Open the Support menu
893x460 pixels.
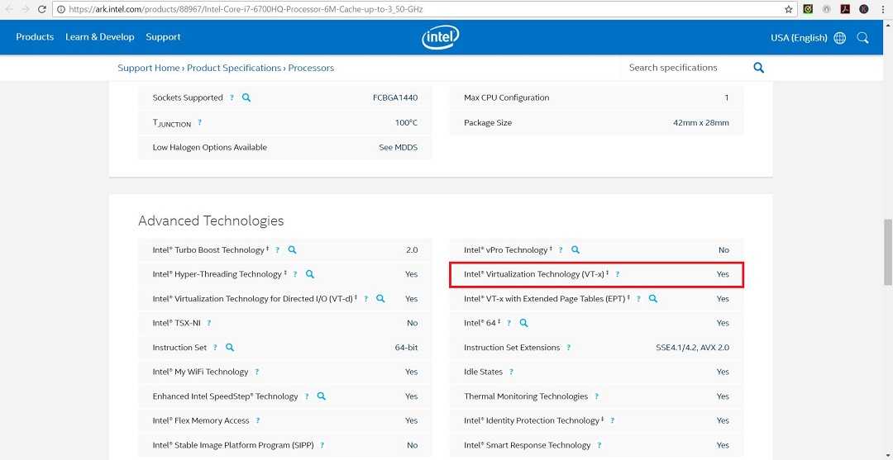tap(163, 37)
